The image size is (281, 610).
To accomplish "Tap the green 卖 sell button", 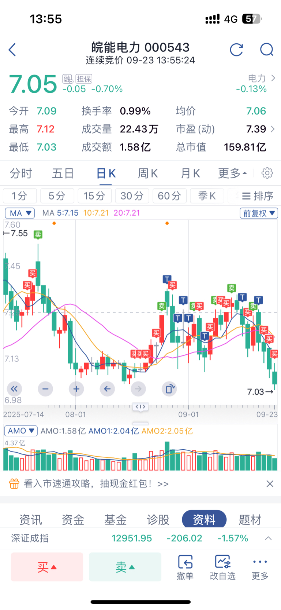I will tap(125, 567).
